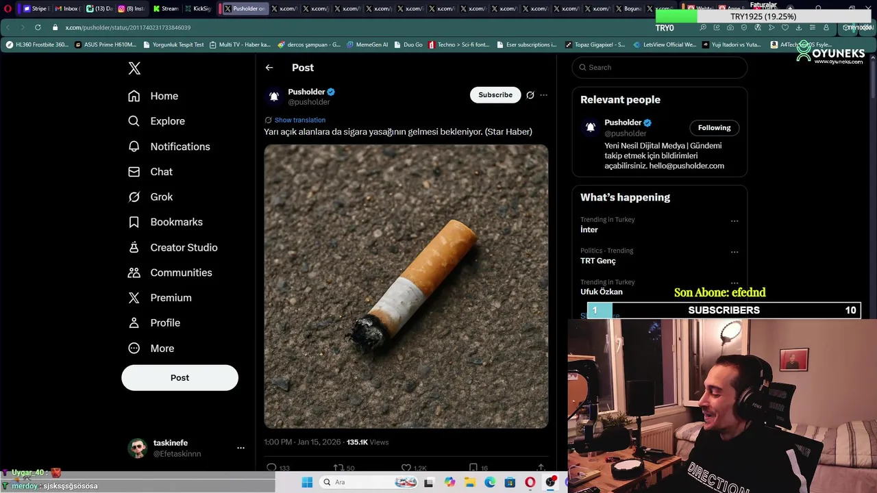Open the HL360 Frostbite bookmark
877x493 pixels.
pyautogui.click(x=37, y=45)
